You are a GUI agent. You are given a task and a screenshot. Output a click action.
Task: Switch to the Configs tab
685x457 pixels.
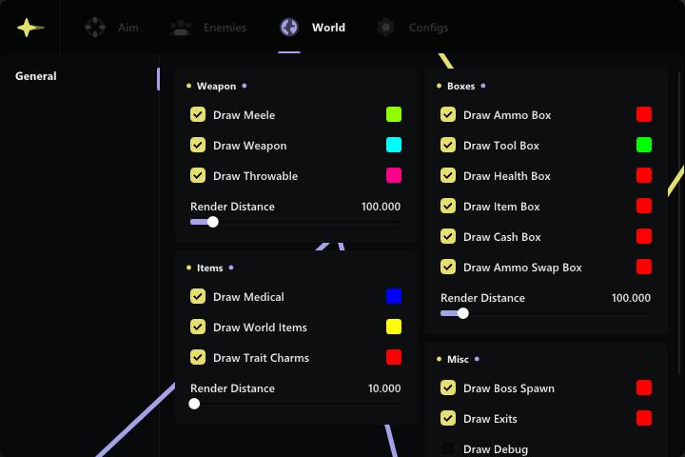tap(428, 28)
